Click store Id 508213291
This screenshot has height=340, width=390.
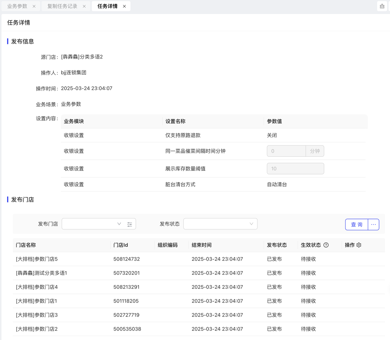click(126, 287)
